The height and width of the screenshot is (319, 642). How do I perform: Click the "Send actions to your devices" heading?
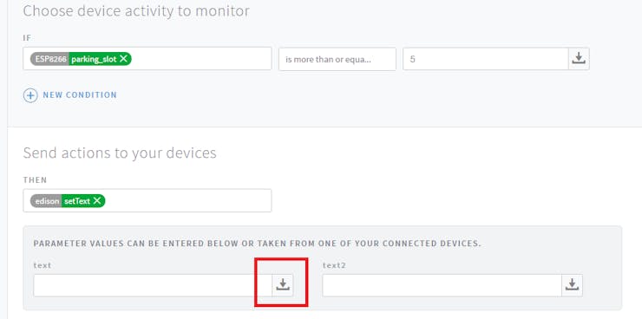coord(120,153)
